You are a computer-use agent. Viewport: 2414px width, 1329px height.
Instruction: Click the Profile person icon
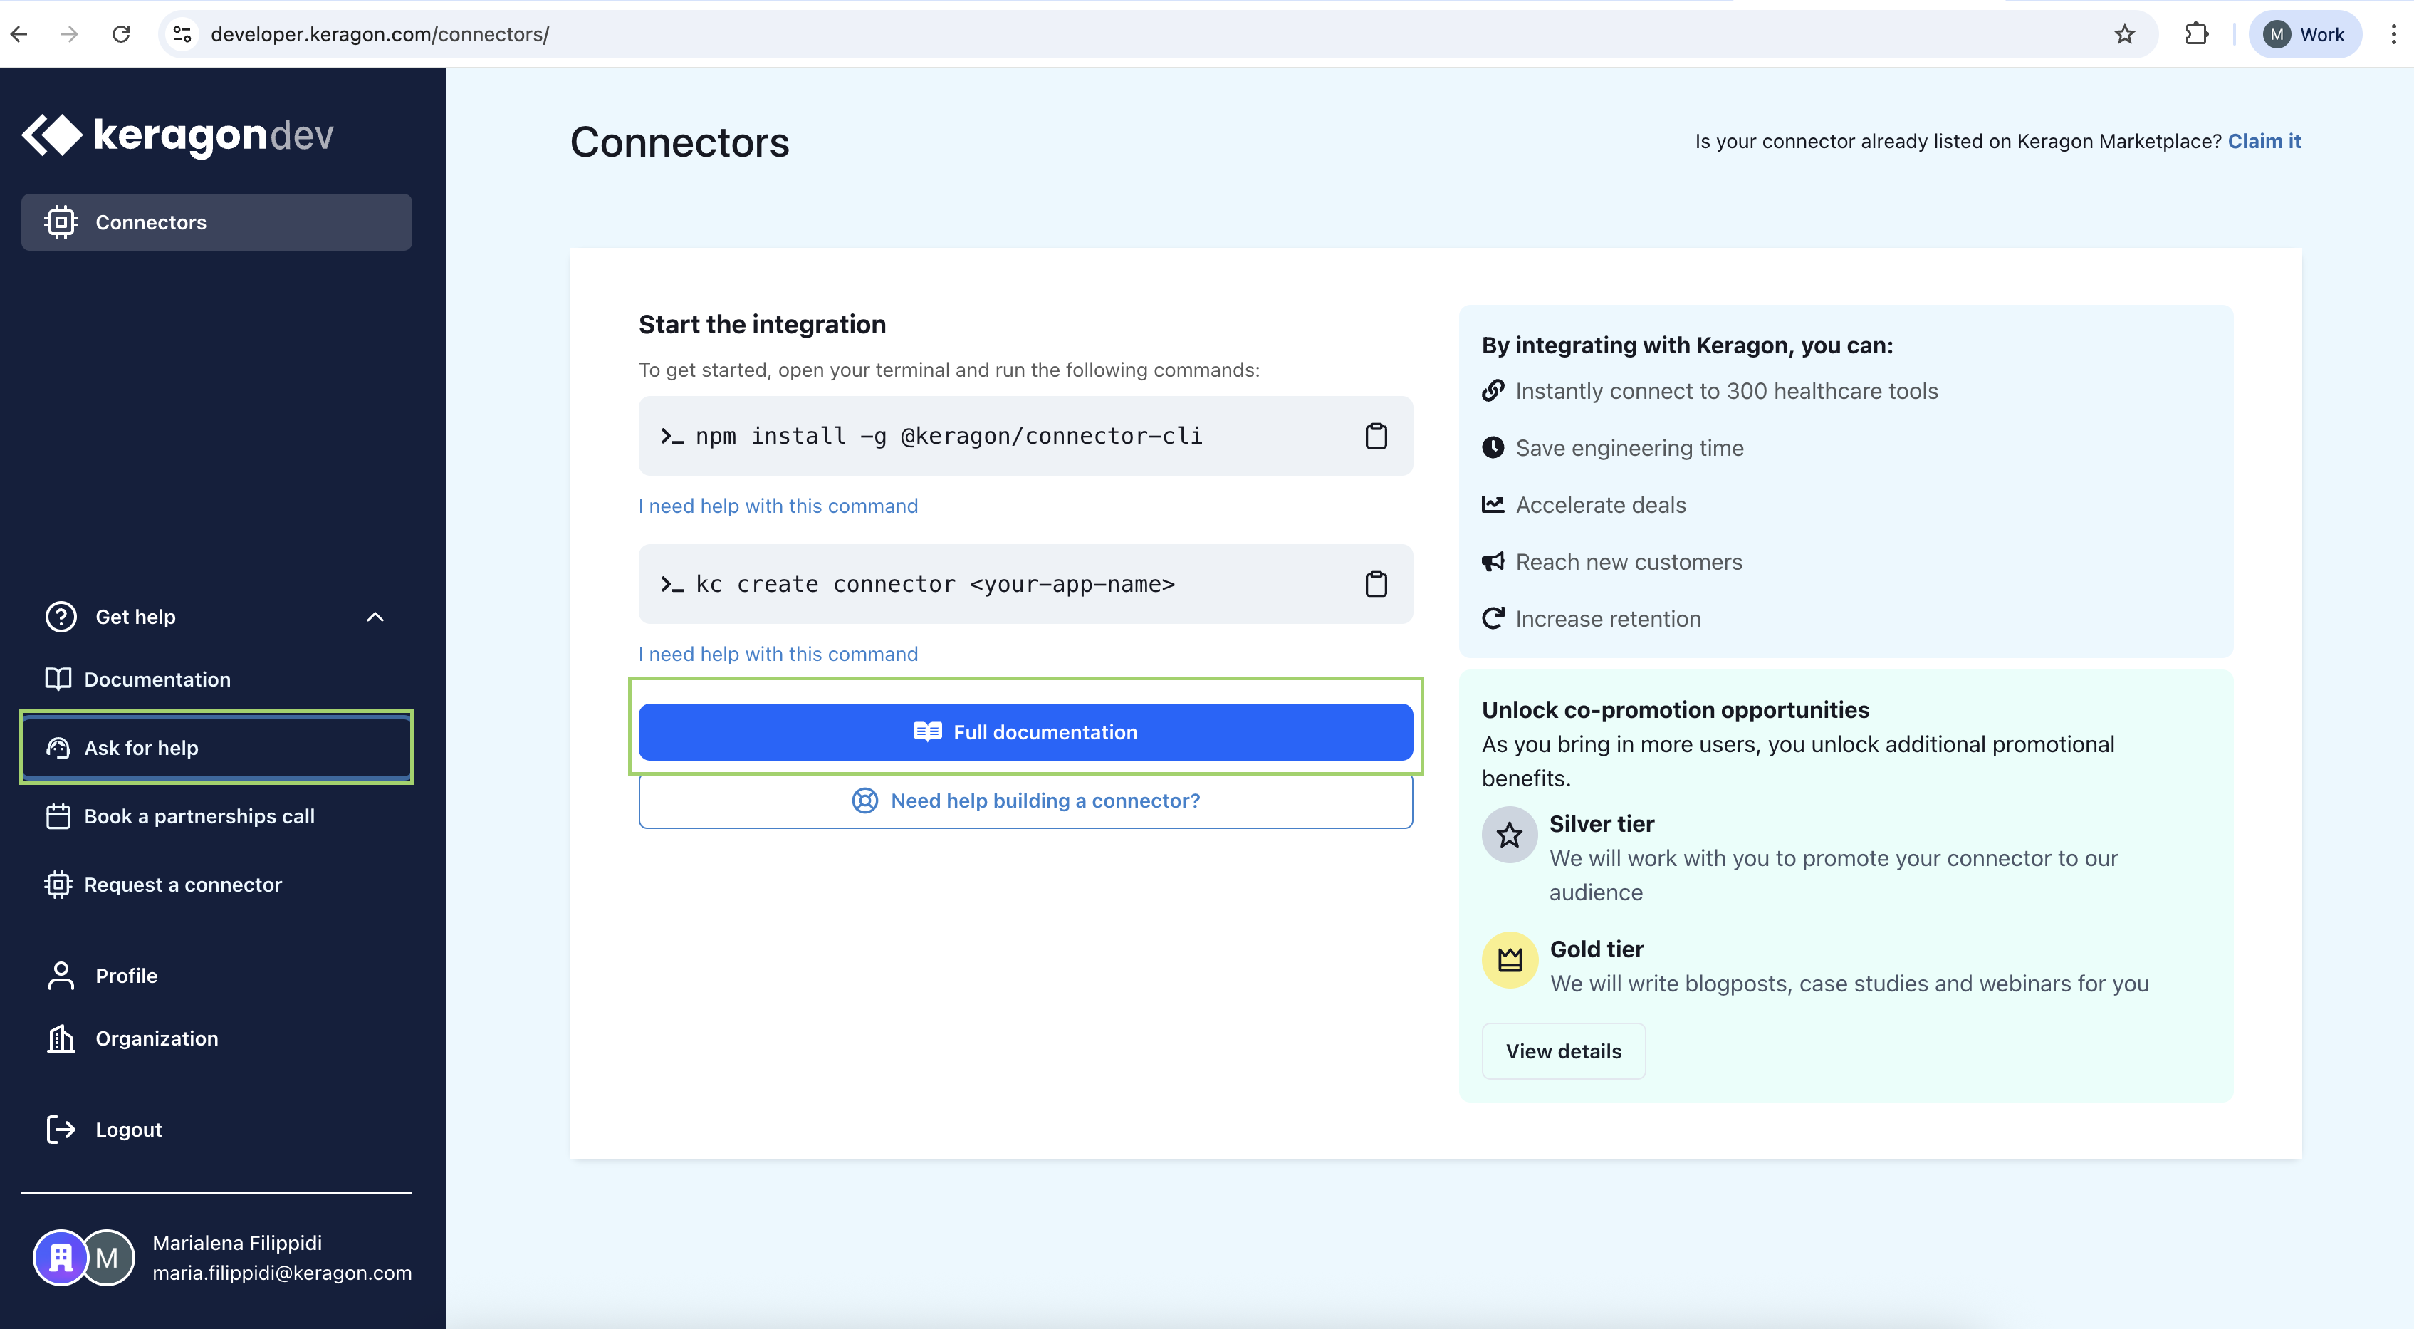61,976
